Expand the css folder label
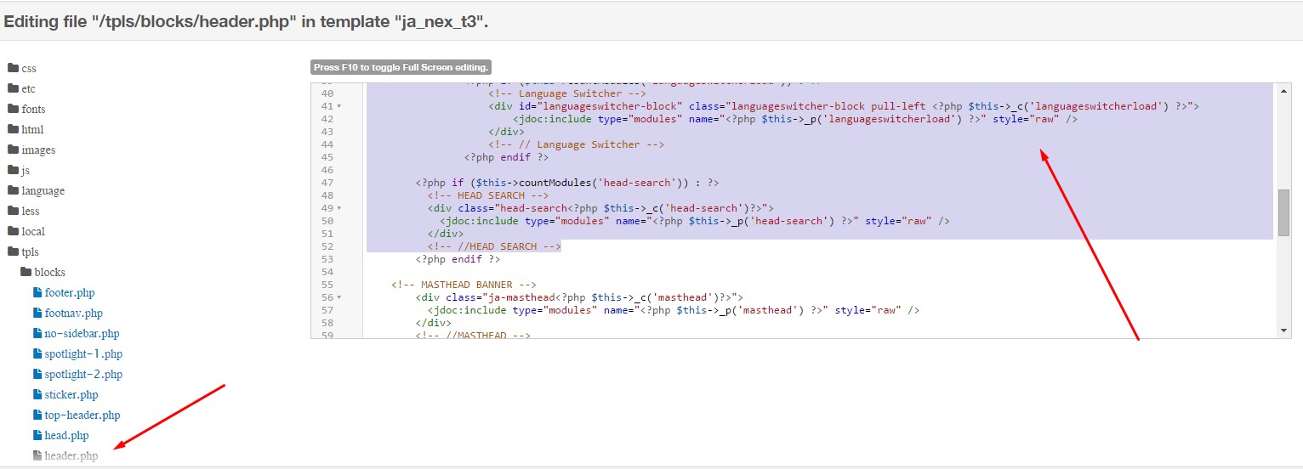The width and height of the screenshot is (1303, 469). 29,69
